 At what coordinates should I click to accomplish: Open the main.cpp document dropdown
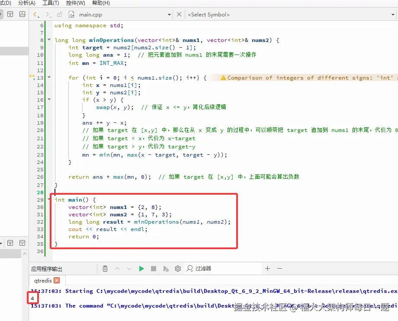coord(169,15)
